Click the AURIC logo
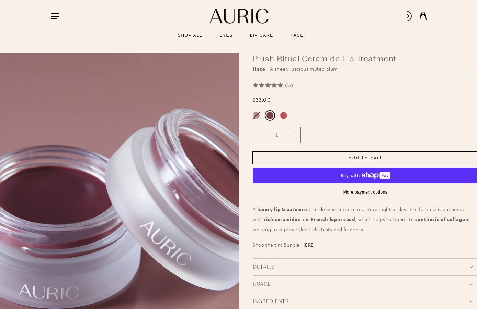The width and height of the screenshot is (477, 309). (x=239, y=16)
